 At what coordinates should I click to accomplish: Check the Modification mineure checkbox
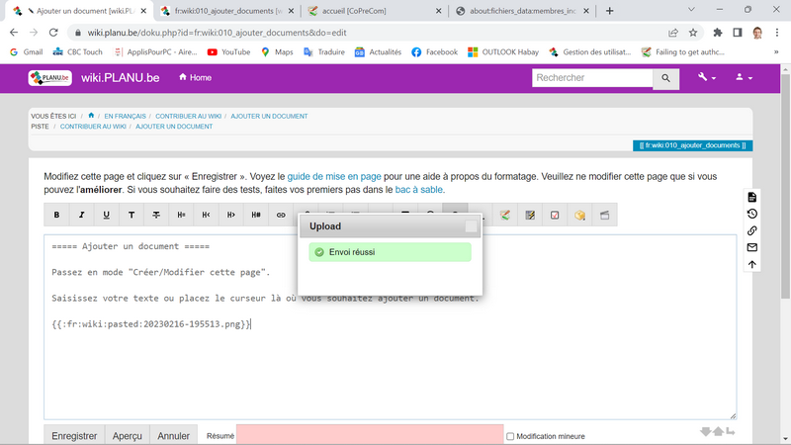pyautogui.click(x=510, y=436)
